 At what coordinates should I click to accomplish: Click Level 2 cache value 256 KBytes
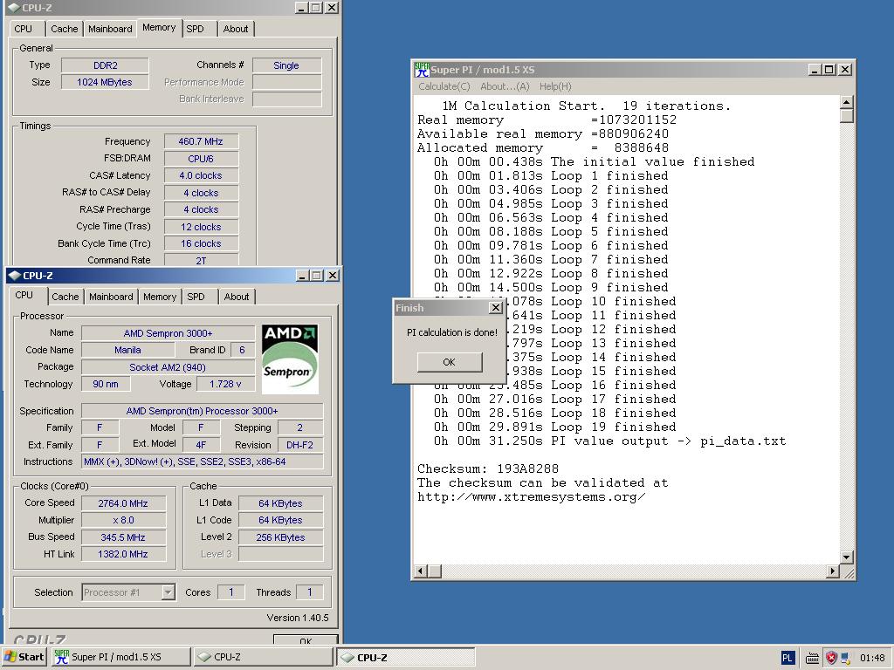pos(280,537)
